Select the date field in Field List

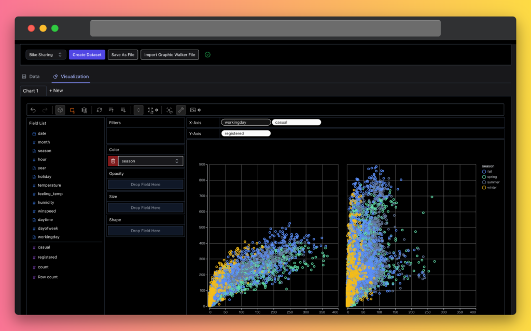pyautogui.click(x=42, y=134)
